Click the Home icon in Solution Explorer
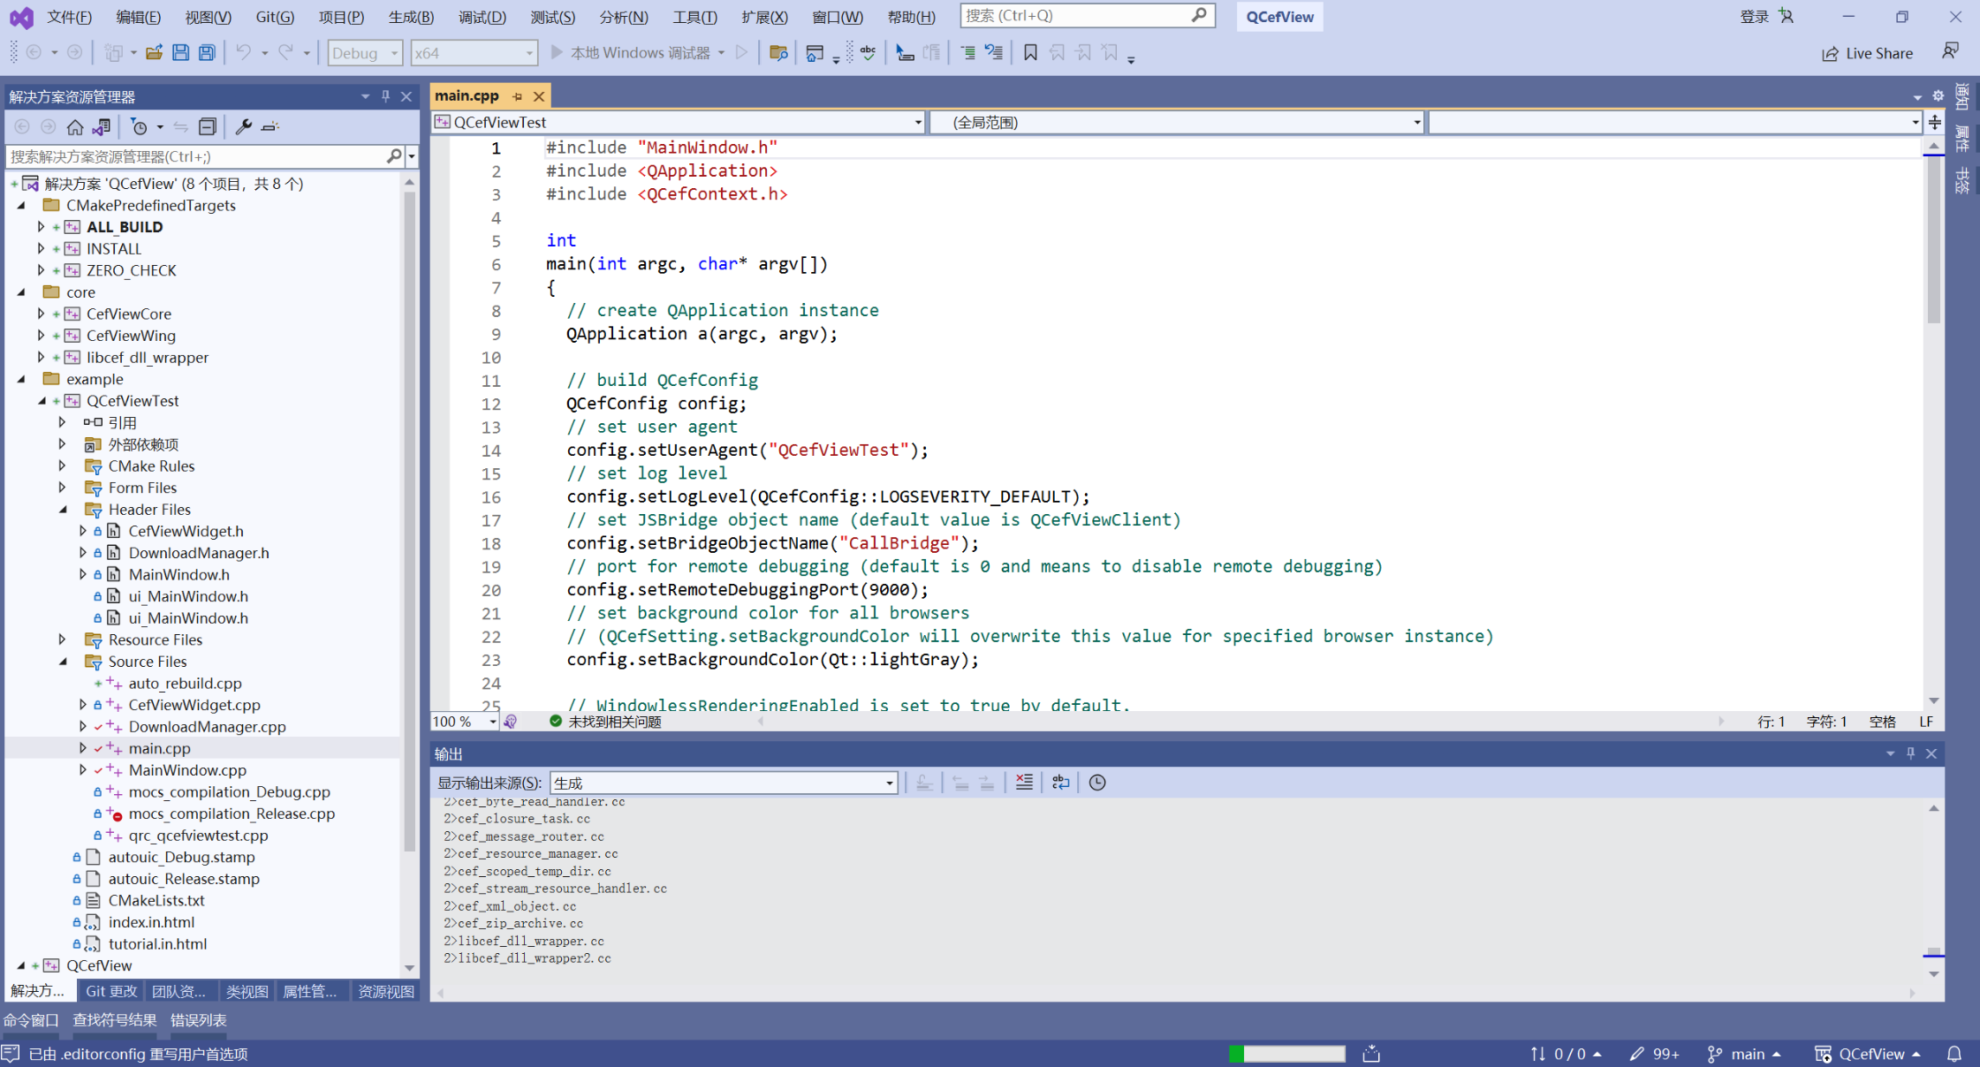The height and width of the screenshot is (1067, 1980). point(75,127)
